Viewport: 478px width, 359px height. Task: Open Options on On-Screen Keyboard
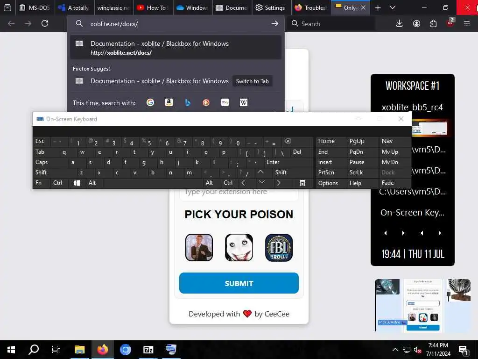pyautogui.click(x=331, y=183)
